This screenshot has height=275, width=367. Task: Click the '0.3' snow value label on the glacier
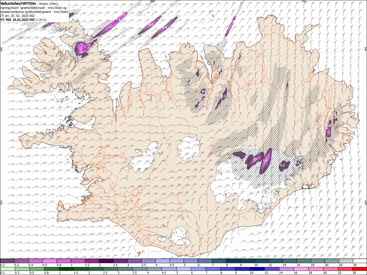tap(282, 165)
